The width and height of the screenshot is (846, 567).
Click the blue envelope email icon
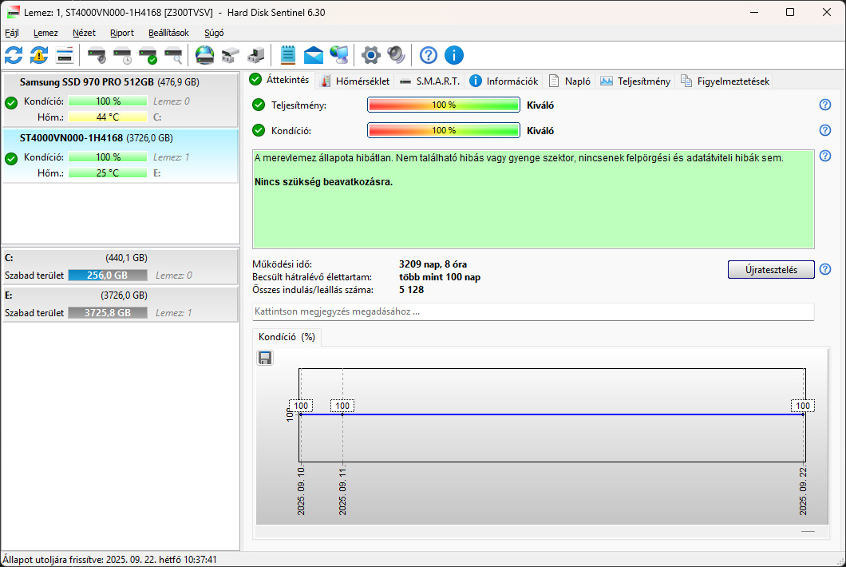(314, 55)
